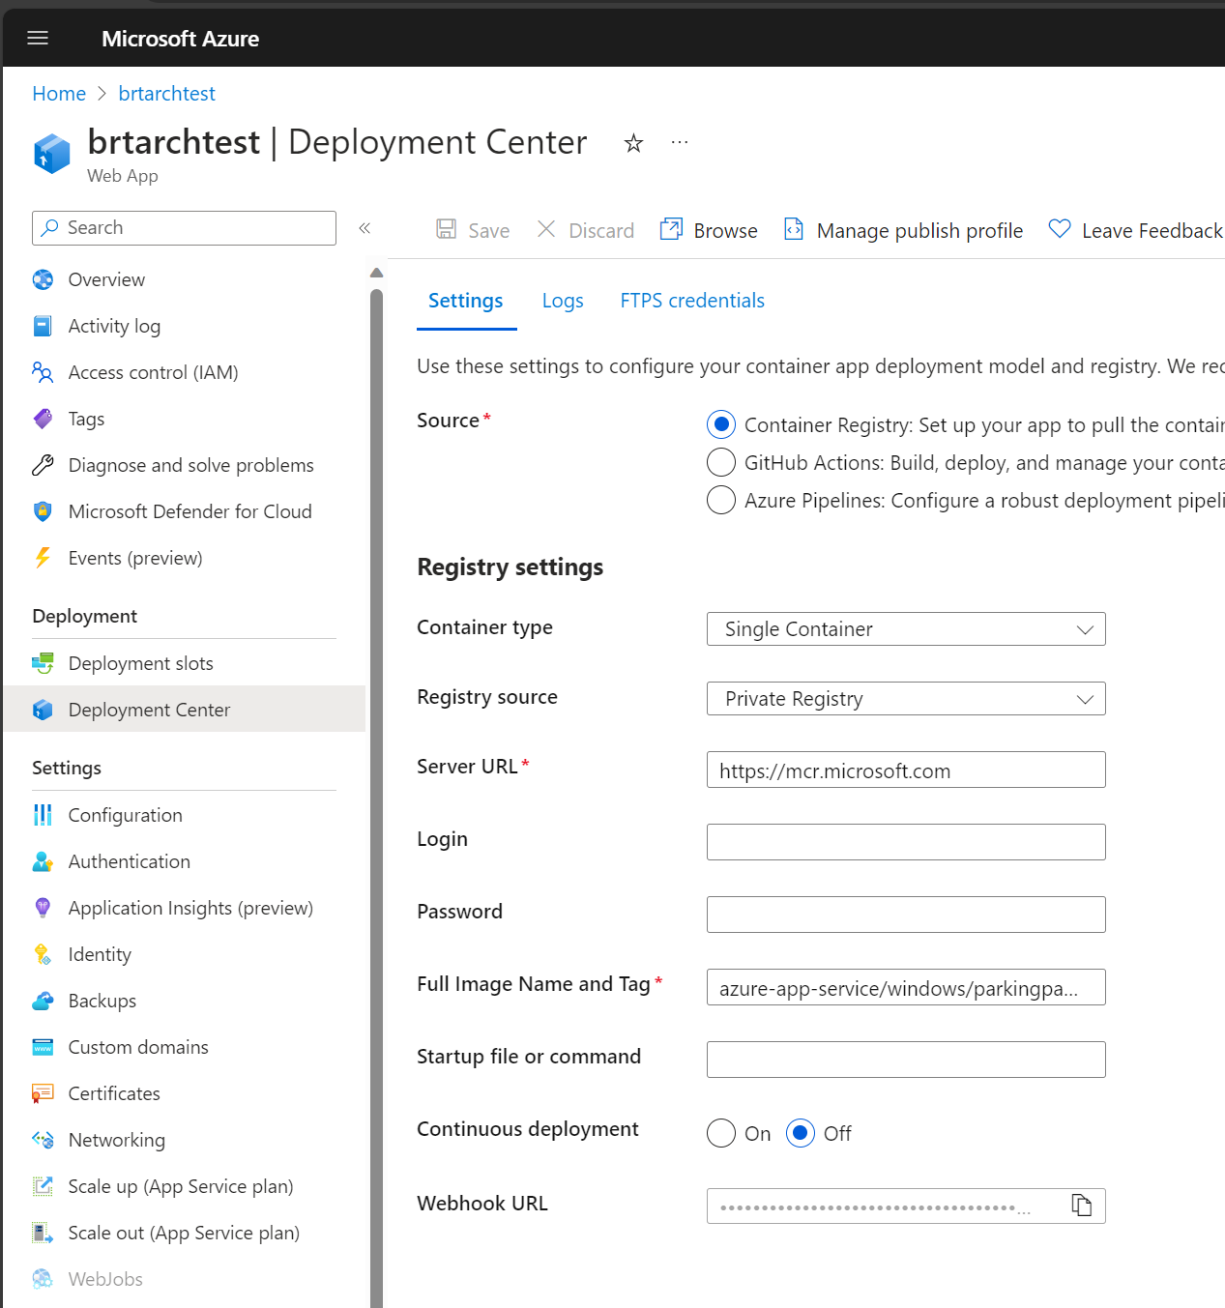
Task: Open the Application Insights (preview) icon
Action: (43, 908)
